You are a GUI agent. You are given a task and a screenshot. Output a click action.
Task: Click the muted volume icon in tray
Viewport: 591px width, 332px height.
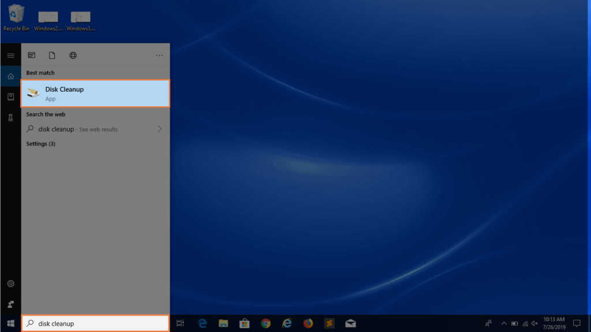coord(534,323)
